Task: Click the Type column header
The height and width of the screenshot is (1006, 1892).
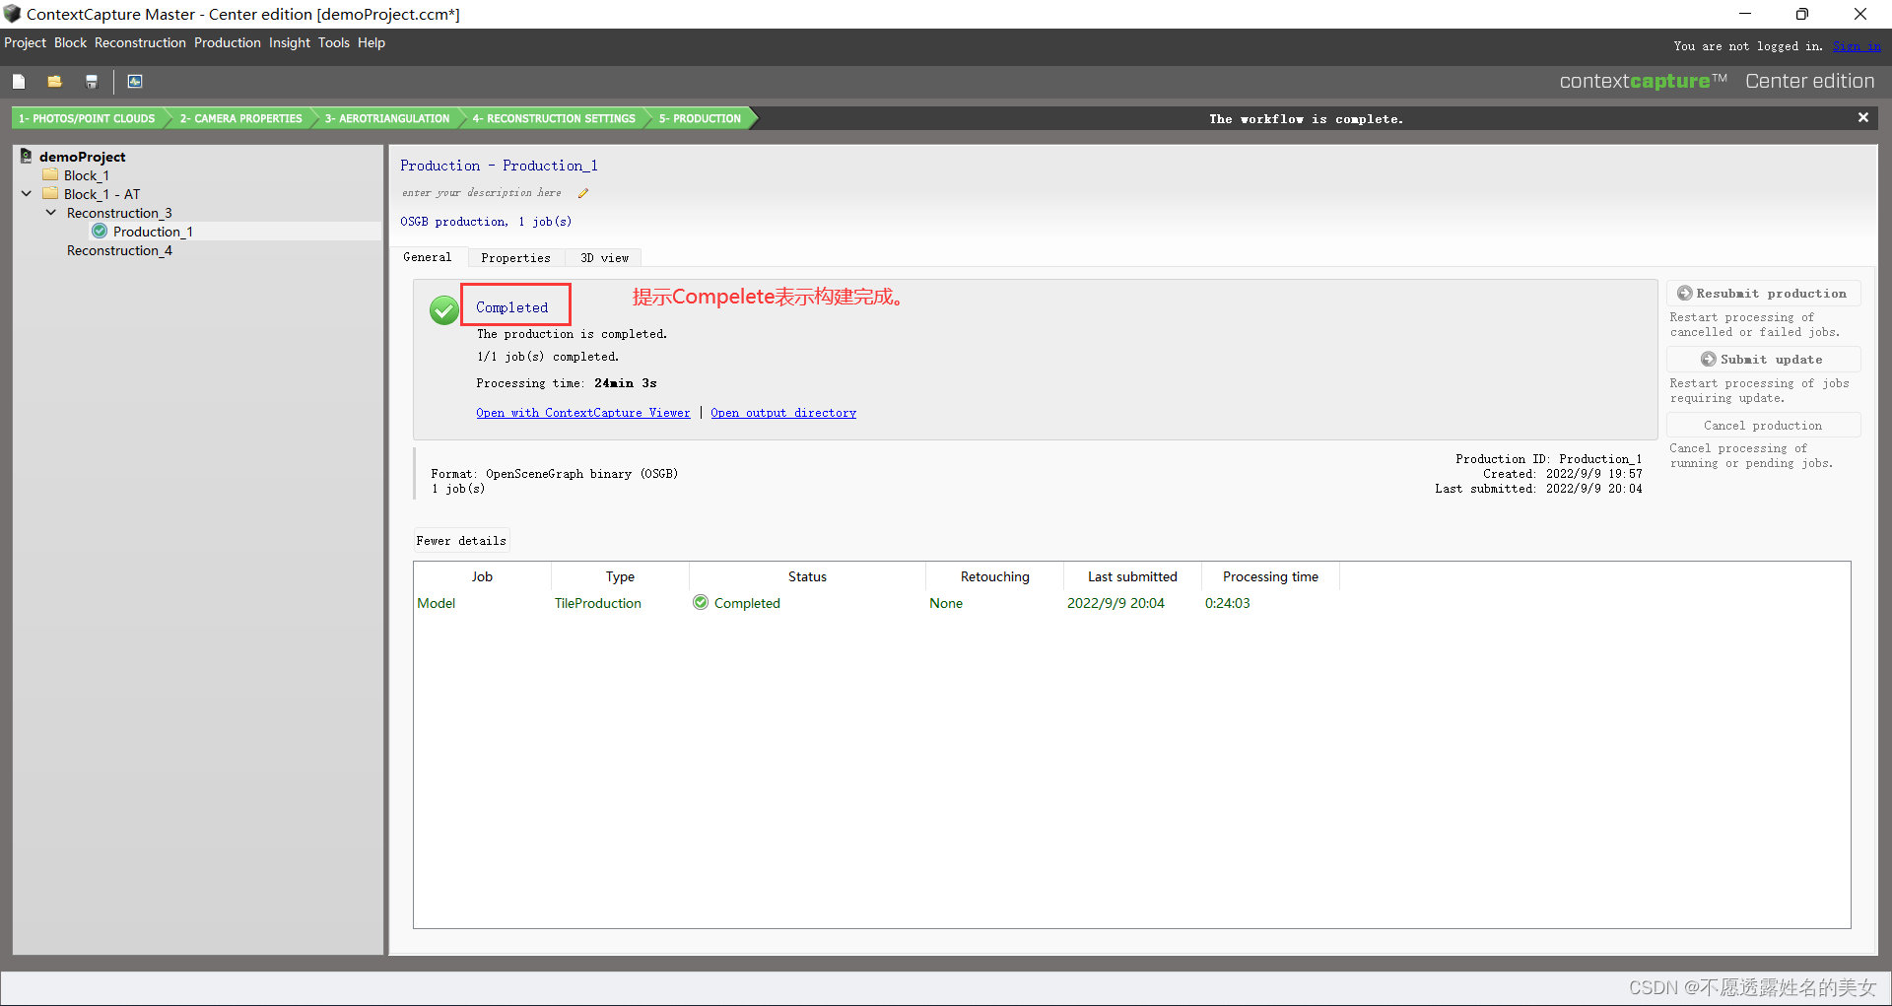Action: coord(620,576)
